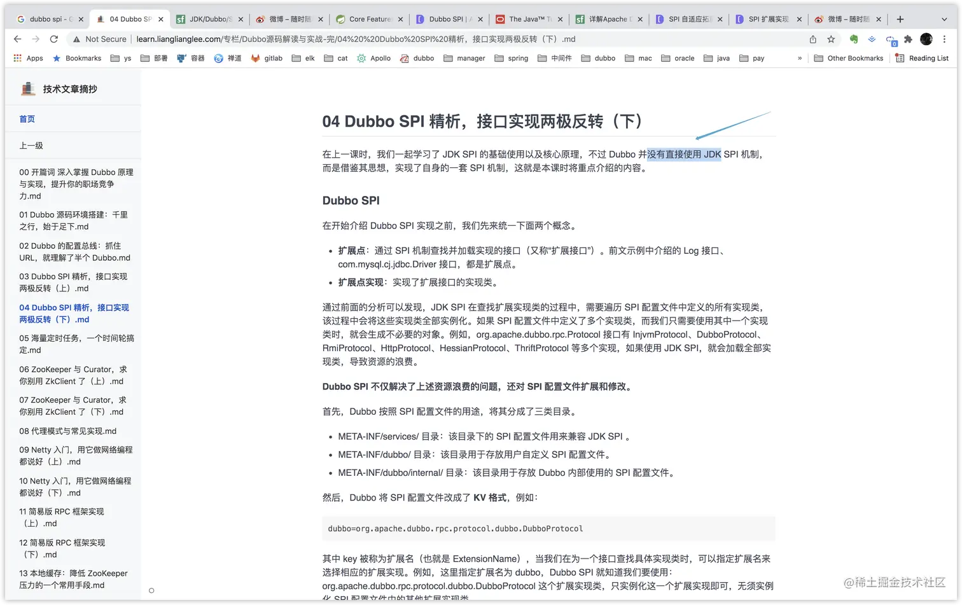Go up one level via 上一级

pyautogui.click(x=31, y=146)
